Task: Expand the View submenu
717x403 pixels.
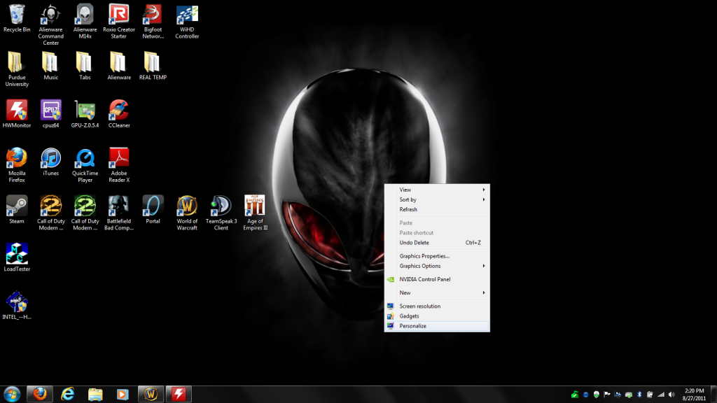Action: pos(437,190)
